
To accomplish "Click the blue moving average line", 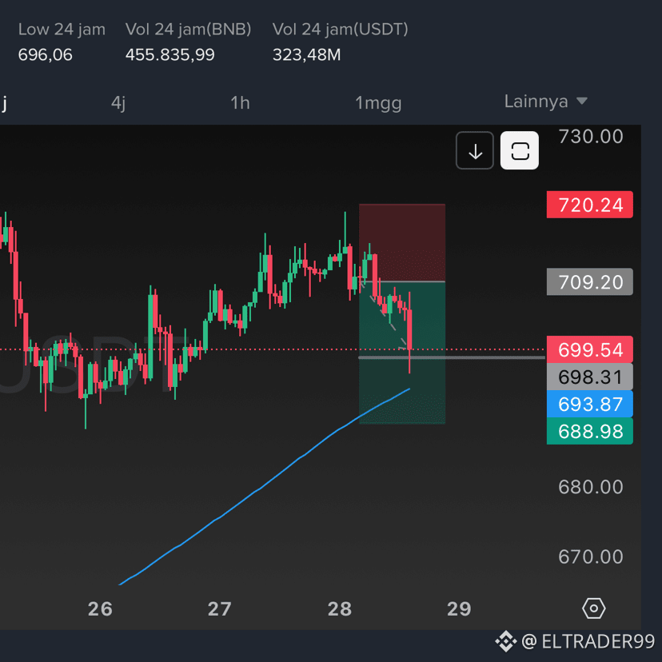I will tap(264, 487).
